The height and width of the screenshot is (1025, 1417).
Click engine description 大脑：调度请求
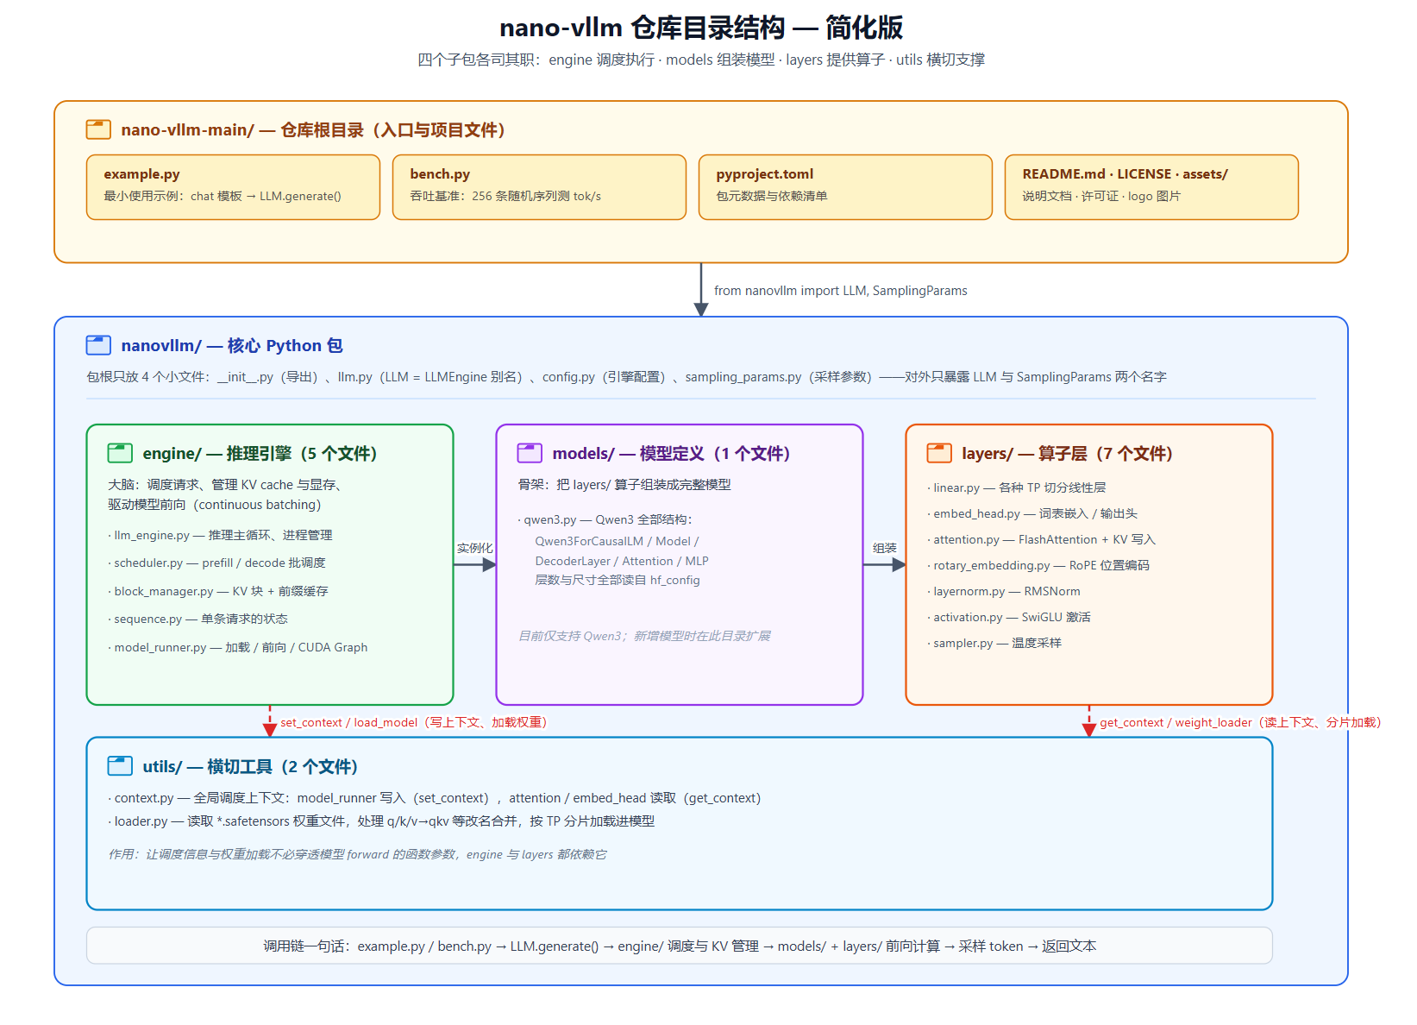(x=228, y=494)
